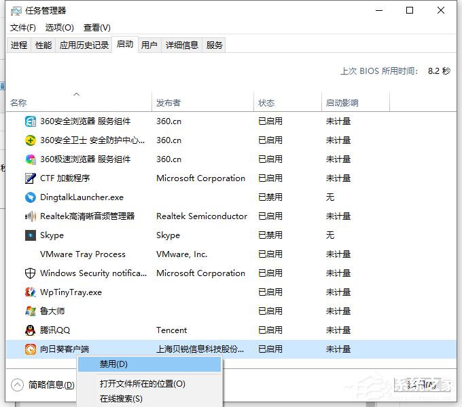This screenshot has height=407, width=462.
Task: Select the WpTinyTray.exe icon
Action: tap(31, 292)
